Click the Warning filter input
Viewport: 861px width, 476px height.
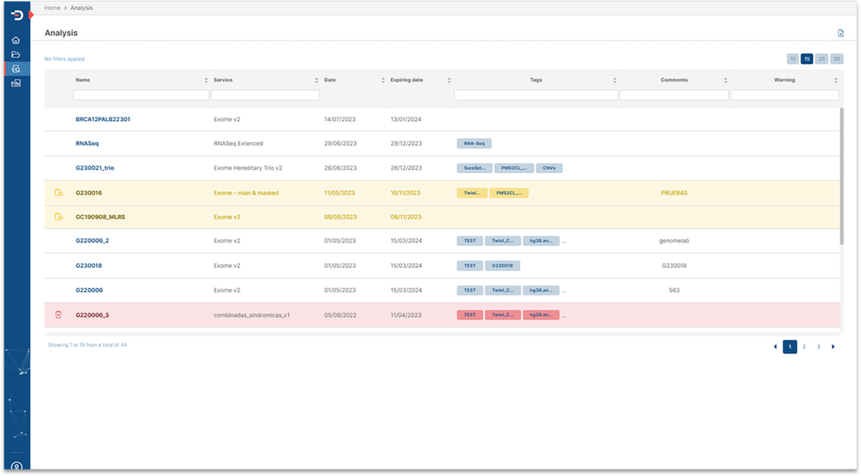[x=784, y=95]
